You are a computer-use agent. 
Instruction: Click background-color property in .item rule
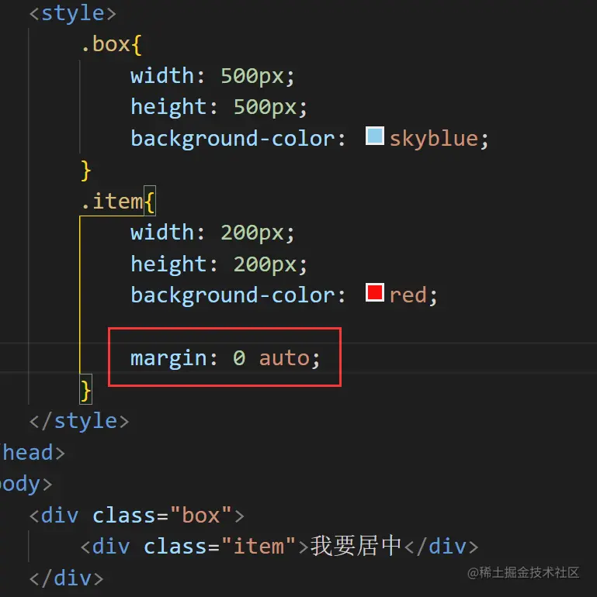[x=233, y=295]
